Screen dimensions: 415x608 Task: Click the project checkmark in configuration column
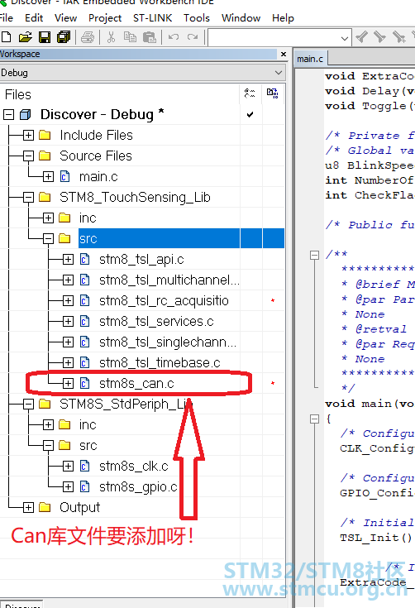tap(250, 114)
